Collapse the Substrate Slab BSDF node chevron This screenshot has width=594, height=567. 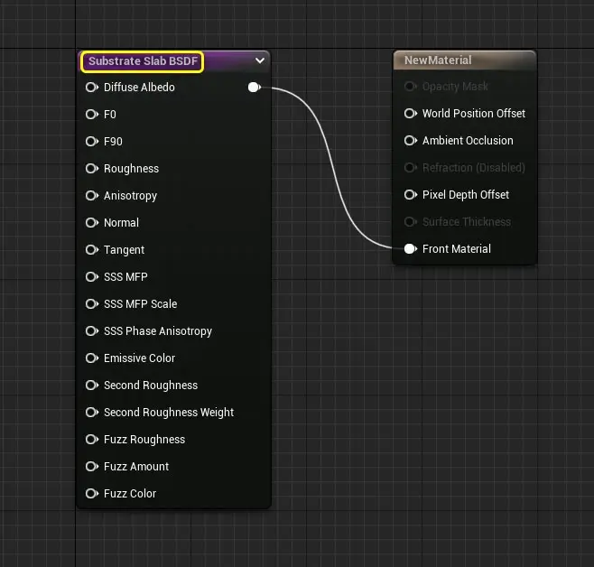pos(260,60)
